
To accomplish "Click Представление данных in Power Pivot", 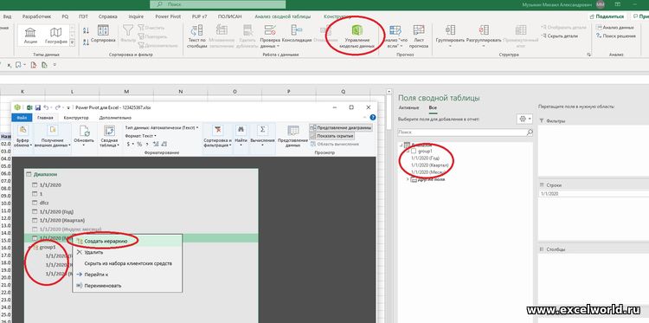I will [292, 137].
